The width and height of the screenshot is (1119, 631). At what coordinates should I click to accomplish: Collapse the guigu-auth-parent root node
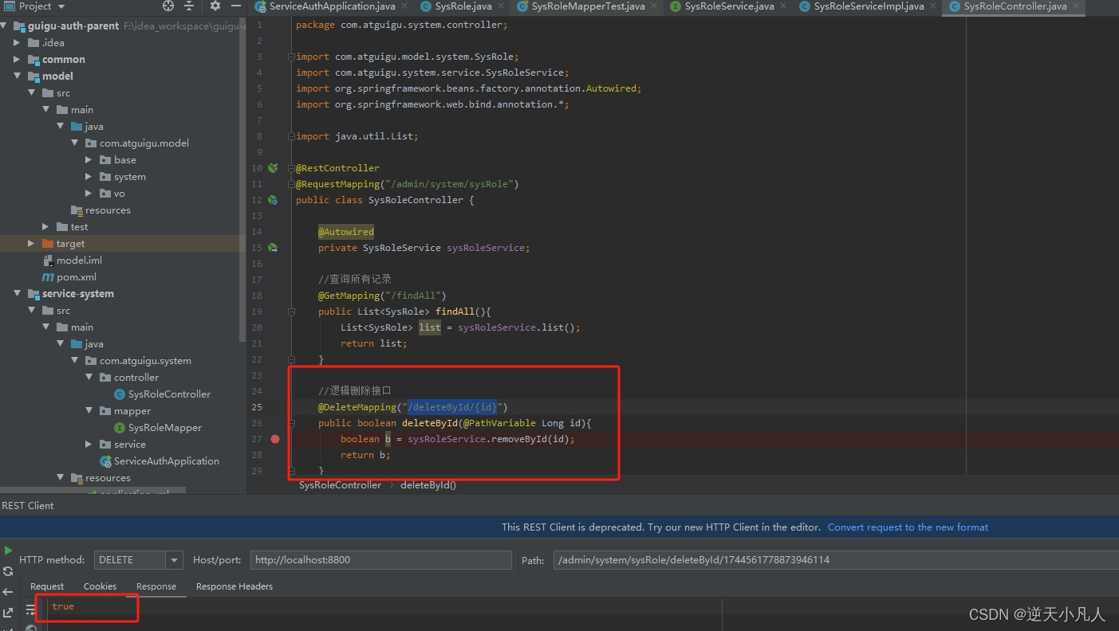coord(5,26)
